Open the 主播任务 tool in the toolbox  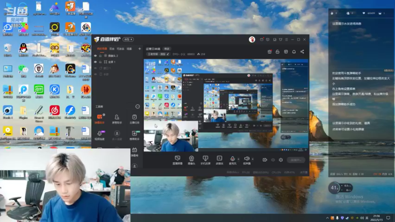pyautogui.click(x=134, y=119)
